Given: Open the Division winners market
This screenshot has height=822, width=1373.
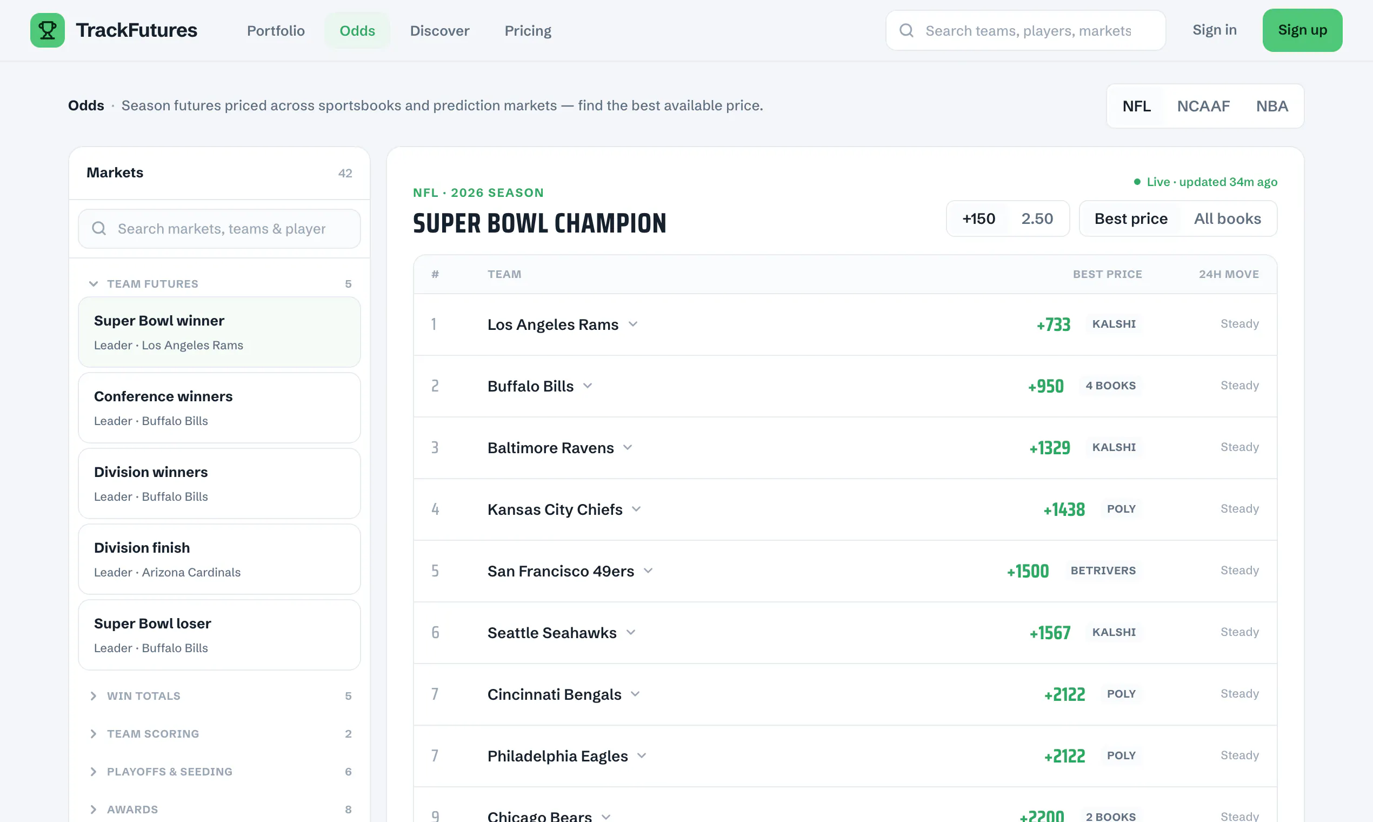Looking at the screenshot, I should pyautogui.click(x=219, y=483).
